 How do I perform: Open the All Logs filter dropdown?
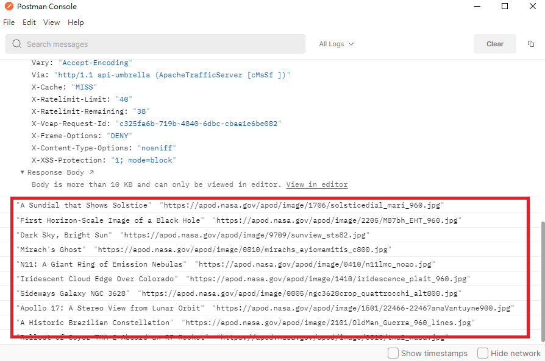click(337, 44)
